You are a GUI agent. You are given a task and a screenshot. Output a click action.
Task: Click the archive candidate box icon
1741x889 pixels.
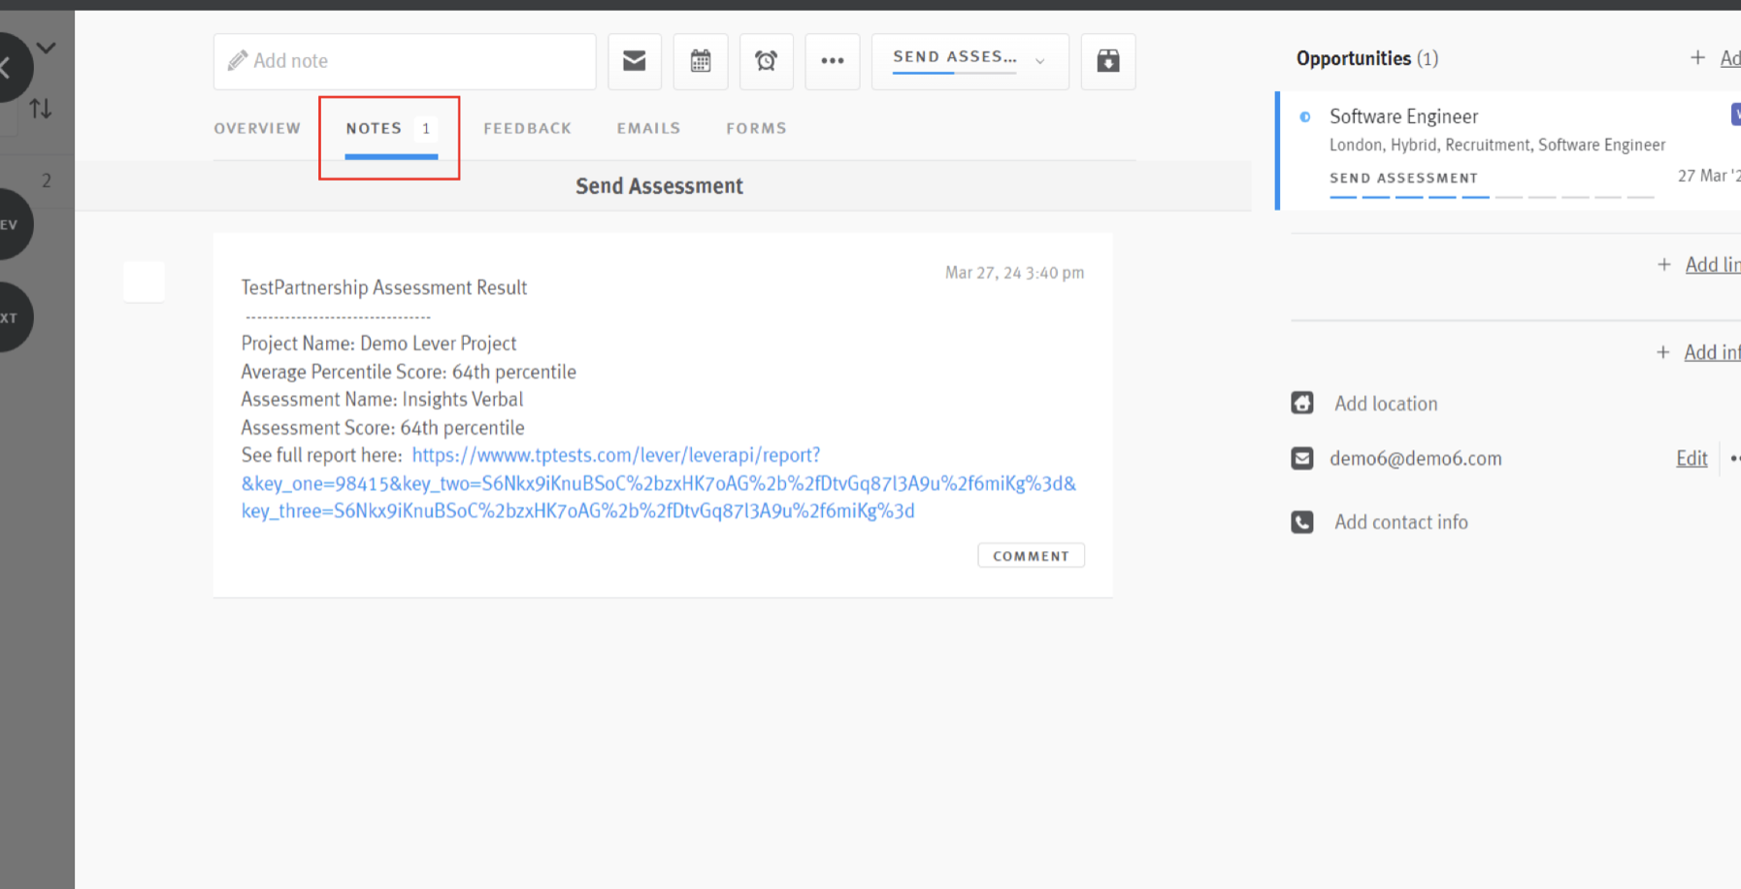[x=1108, y=60]
